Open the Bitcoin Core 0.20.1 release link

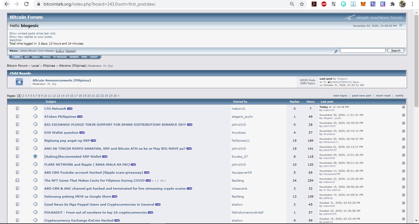[x=60, y=51]
